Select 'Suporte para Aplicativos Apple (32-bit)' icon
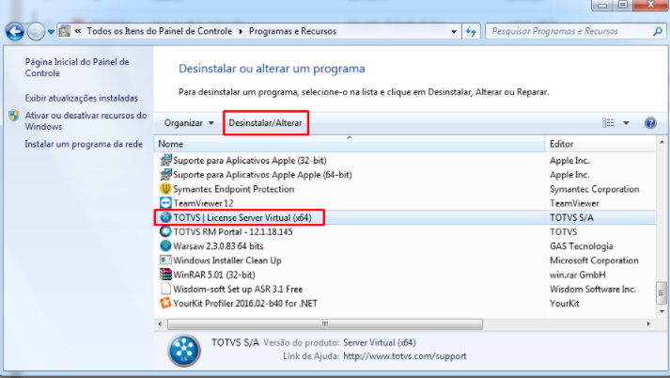 [165, 161]
